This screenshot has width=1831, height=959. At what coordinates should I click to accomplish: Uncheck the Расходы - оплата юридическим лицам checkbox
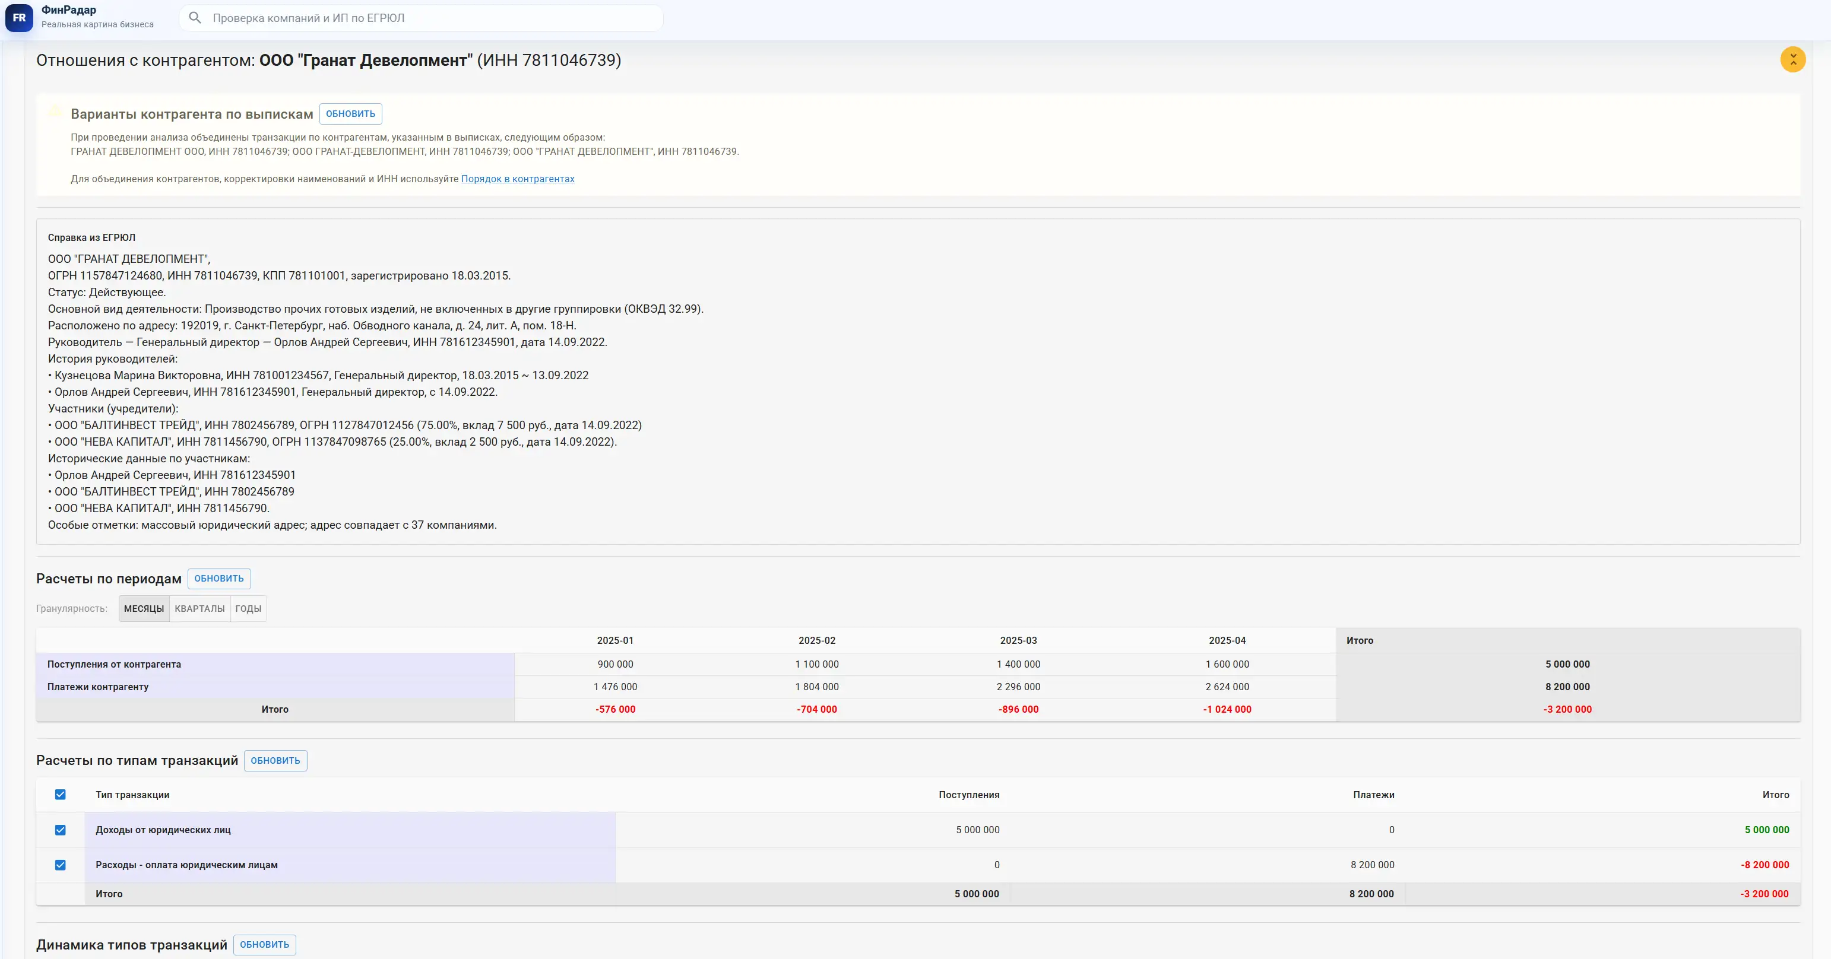[x=61, y=865]
